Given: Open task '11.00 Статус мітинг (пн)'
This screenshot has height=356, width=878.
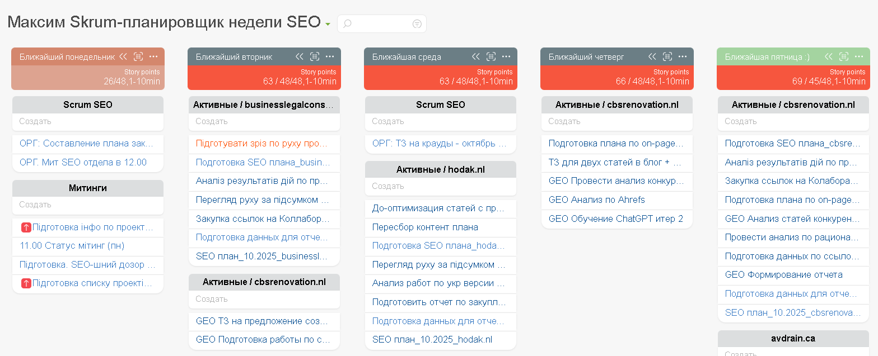Looking at the screenshot, I should 72,246.
